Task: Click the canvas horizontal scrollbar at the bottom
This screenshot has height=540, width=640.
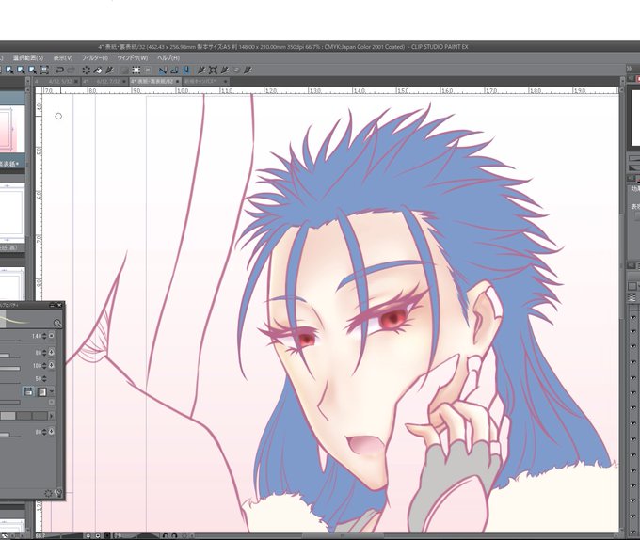Action: point(343,535)
